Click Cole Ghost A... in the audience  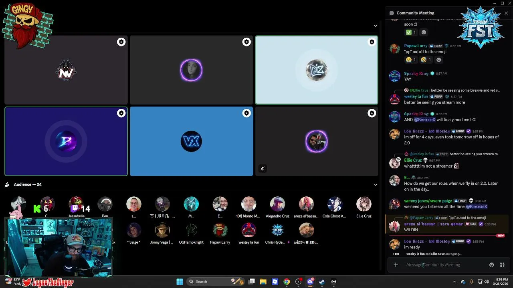pyautogui.click(x=334, y=207)
